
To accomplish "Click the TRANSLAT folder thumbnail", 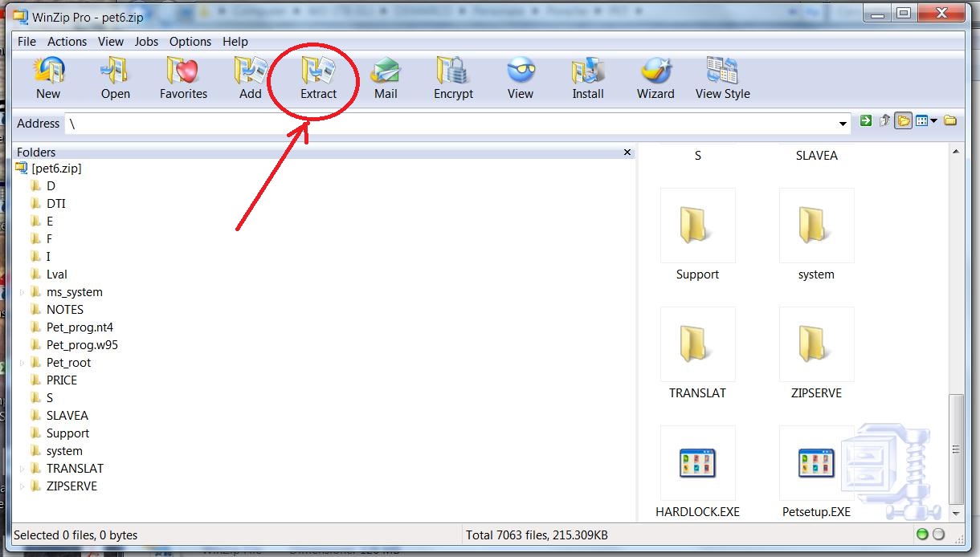I will point(697,344).
